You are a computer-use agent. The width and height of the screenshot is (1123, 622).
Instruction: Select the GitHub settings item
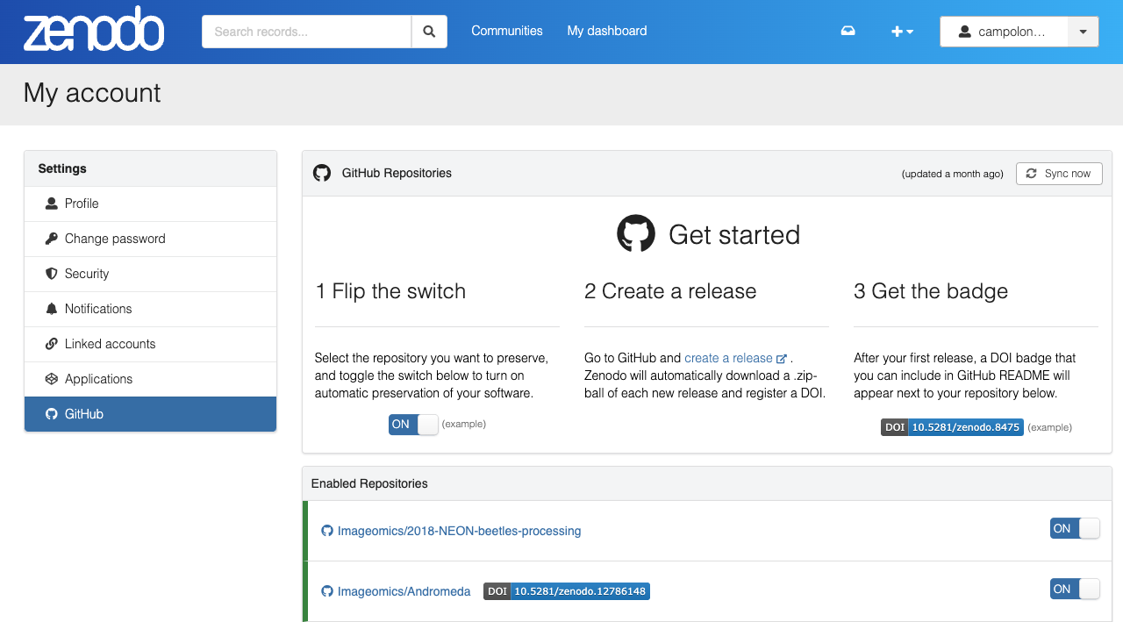point(150,414)
